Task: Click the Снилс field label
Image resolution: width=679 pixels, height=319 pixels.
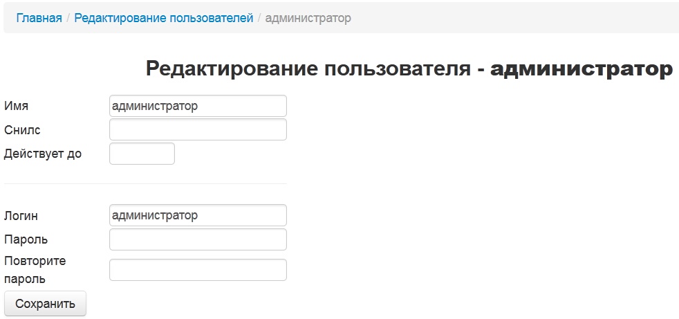Action: click(22, 129)
